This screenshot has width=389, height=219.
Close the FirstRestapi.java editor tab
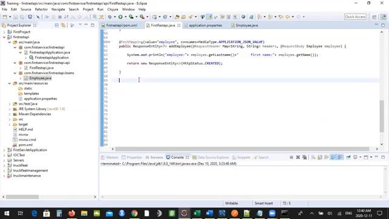pos(179,26)
